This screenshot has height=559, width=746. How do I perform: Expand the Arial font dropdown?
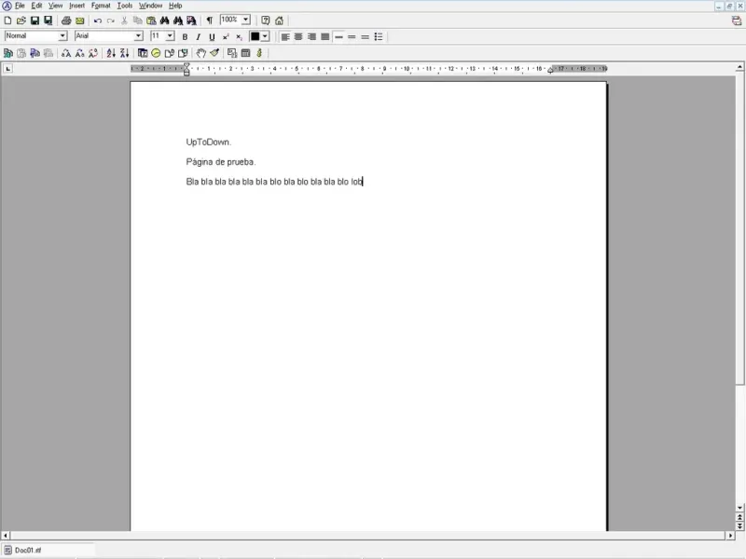[x=138, y=36]
